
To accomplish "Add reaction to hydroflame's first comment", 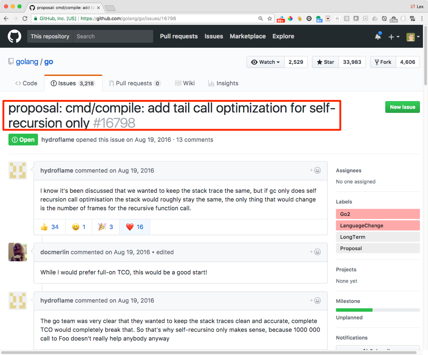I will [x=315, y=170].
